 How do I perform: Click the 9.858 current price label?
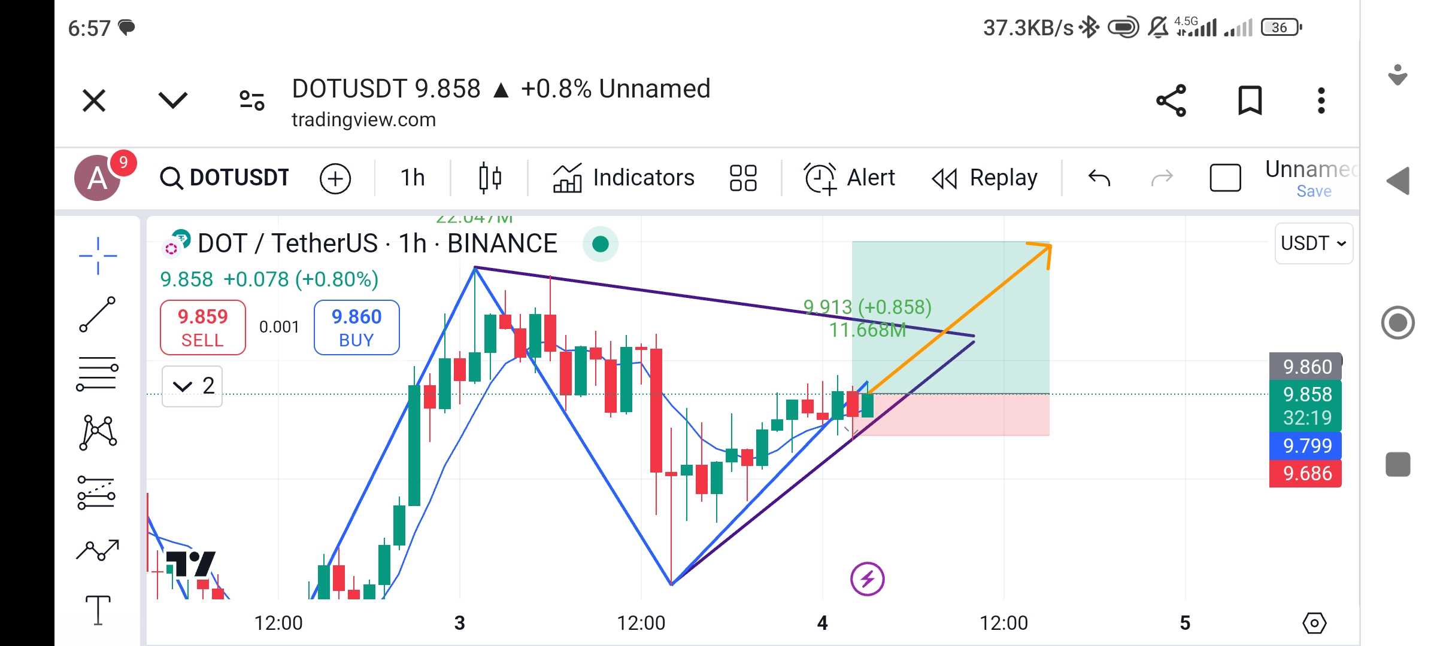[x=1305, y=406]
